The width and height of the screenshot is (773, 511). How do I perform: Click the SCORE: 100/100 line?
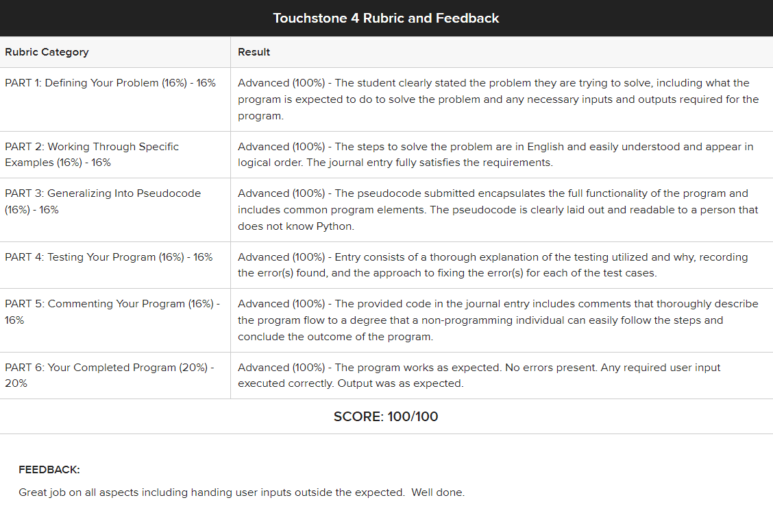pos(386,416)
